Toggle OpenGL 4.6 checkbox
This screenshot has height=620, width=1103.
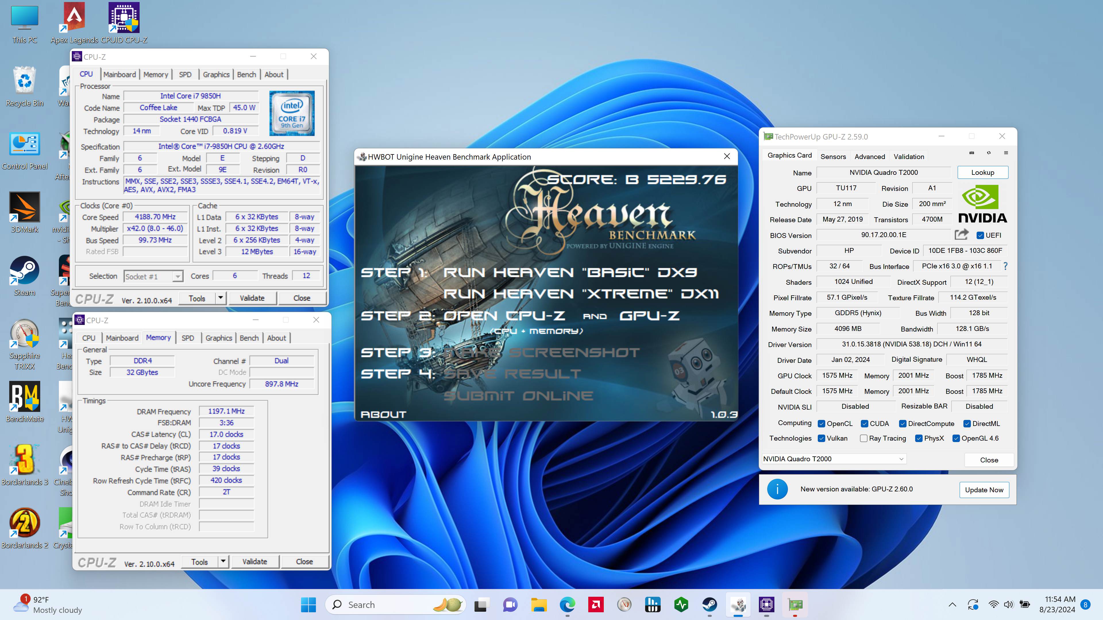(956, 438)
